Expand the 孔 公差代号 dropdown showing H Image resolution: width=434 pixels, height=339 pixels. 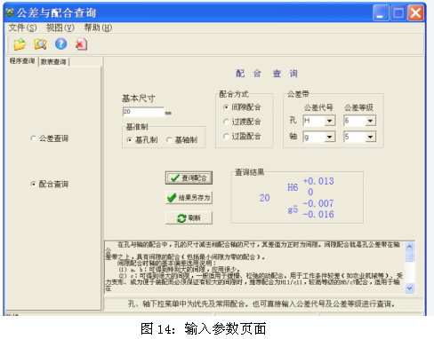[x=329, y=121]
